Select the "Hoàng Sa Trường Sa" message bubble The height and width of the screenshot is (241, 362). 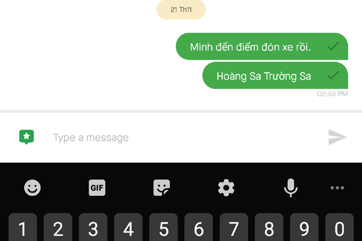[x=275, y=75]
